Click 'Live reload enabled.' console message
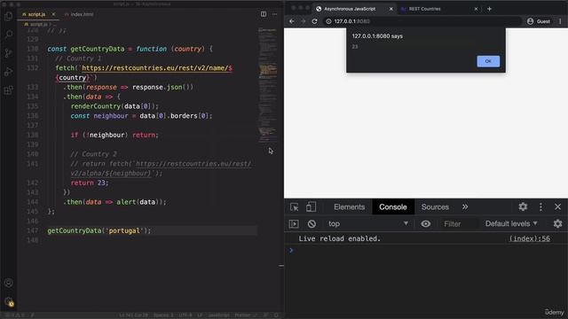Viewport: 568px width, 319px height. point(339,238)
